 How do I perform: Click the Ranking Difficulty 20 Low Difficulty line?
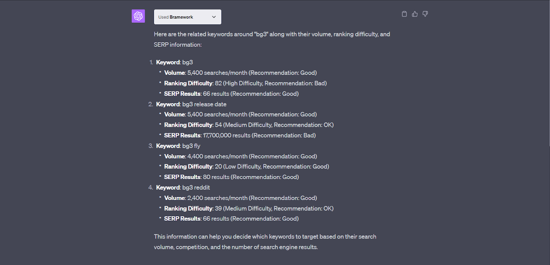tap(246, 166)
